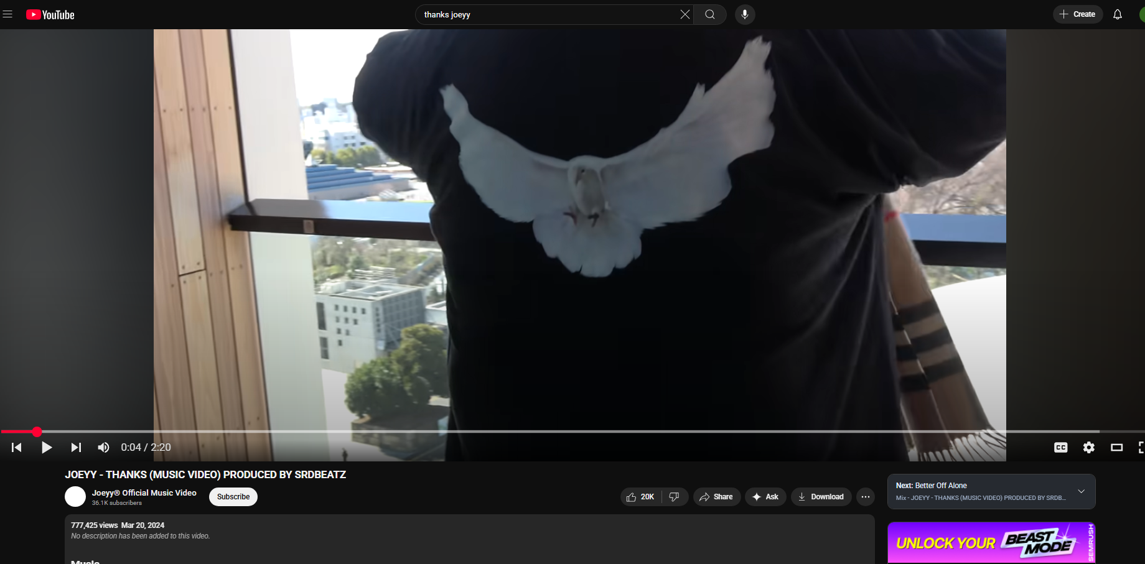Go to YouTube home via logo

point(50,15)
